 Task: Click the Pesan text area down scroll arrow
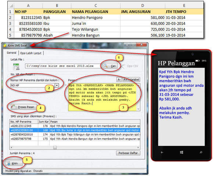pos(138,109)
